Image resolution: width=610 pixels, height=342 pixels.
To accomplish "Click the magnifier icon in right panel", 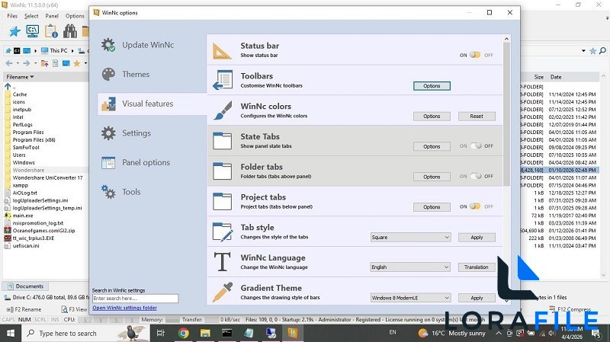I will (602, 50).
